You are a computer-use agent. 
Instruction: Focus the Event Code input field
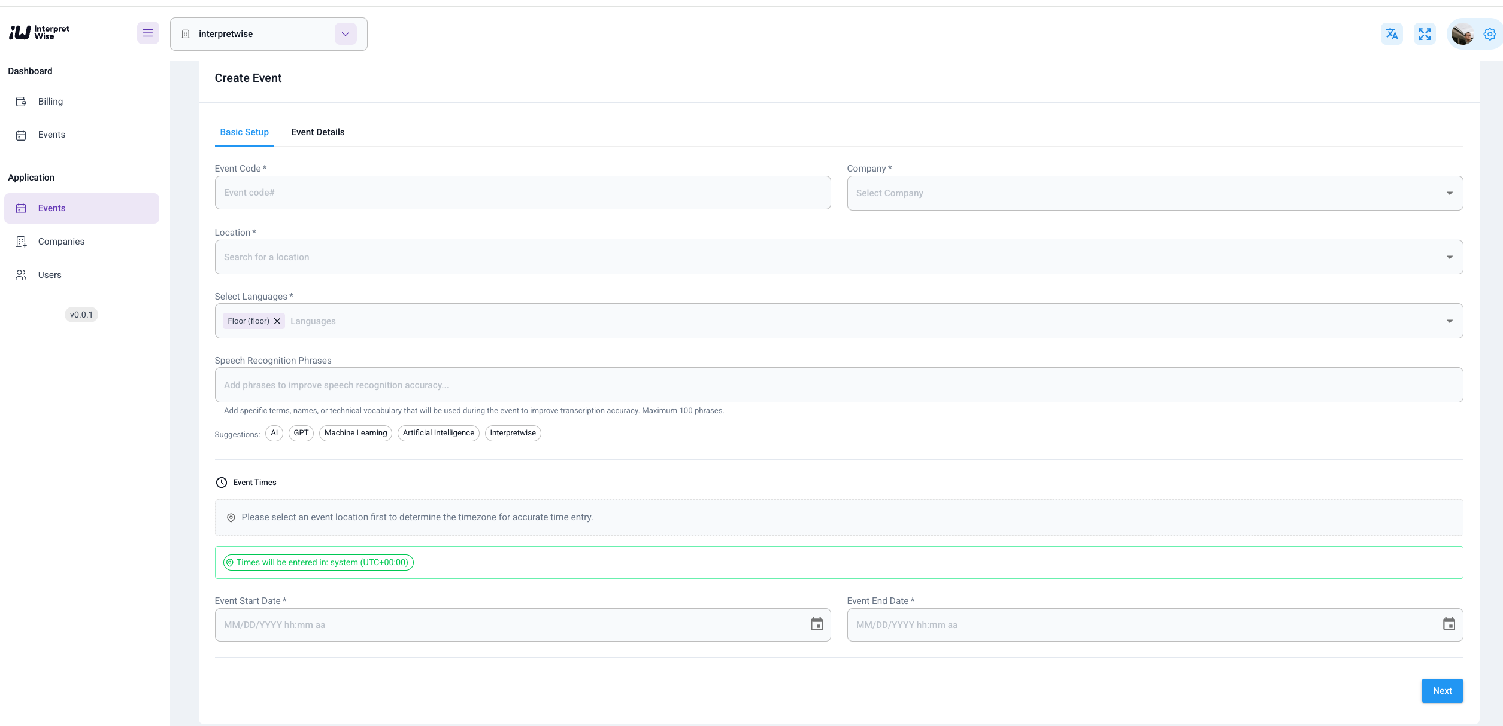tap(522, 193)
